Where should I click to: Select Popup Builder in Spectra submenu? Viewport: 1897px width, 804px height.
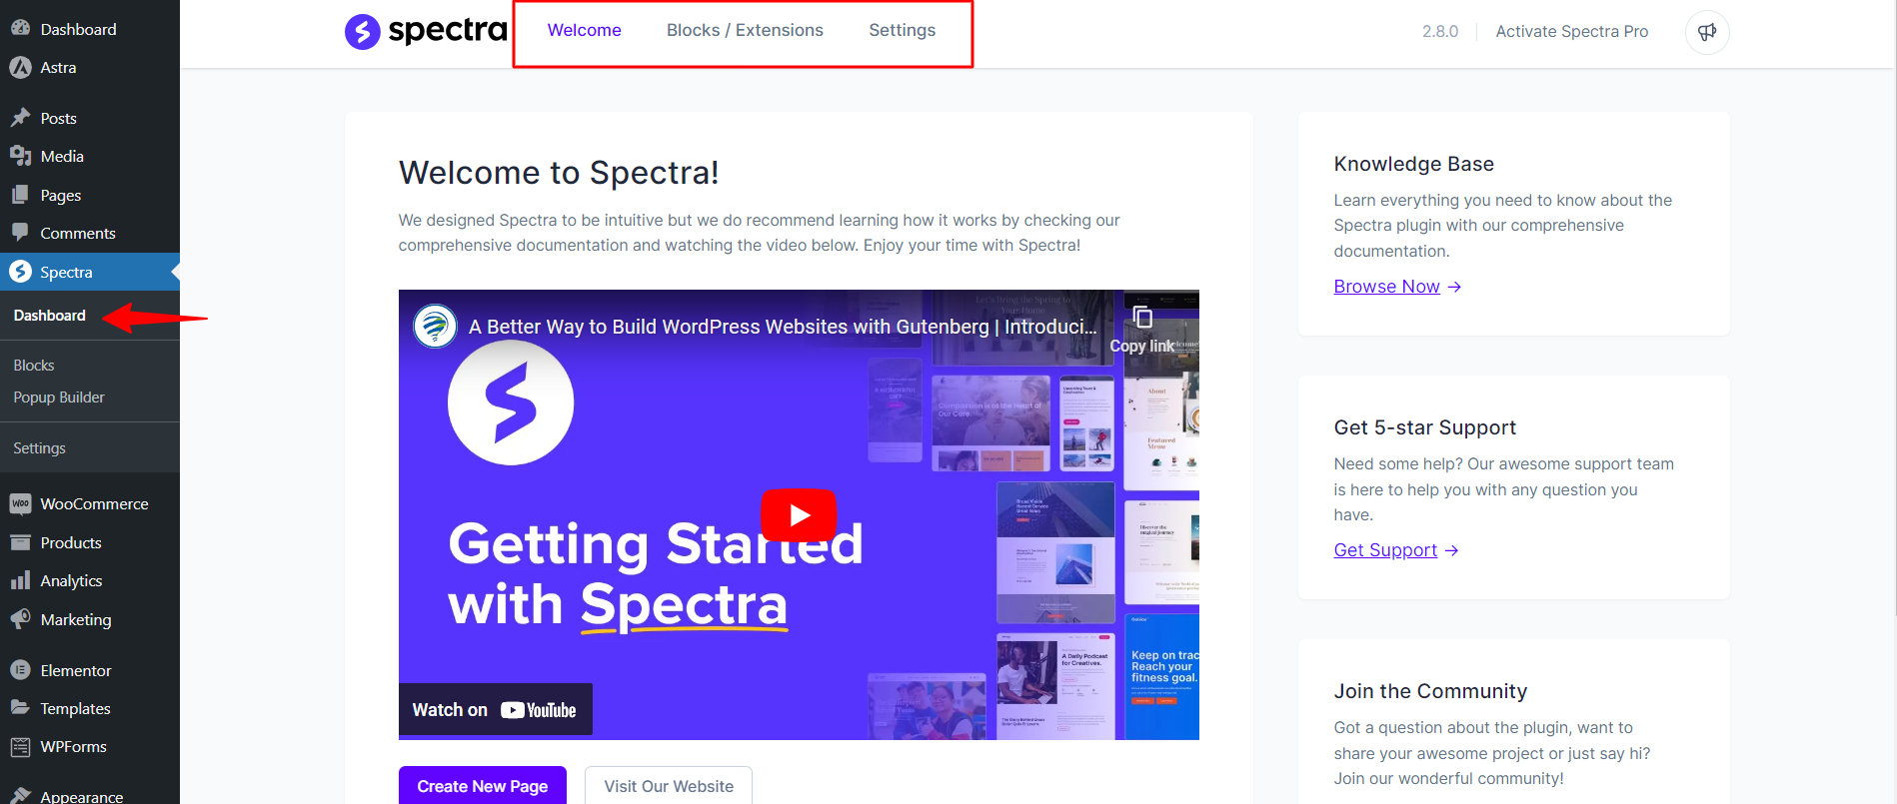coord(59,398)
